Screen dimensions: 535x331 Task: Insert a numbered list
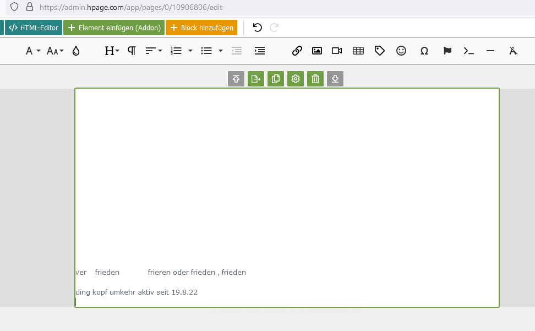(x=176, y=51)
